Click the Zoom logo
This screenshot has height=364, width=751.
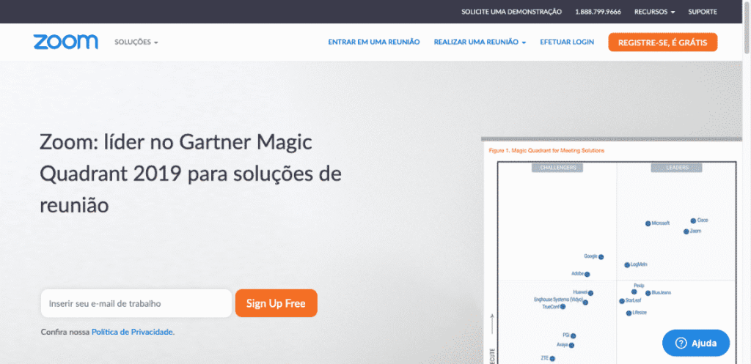click(65, 42)
